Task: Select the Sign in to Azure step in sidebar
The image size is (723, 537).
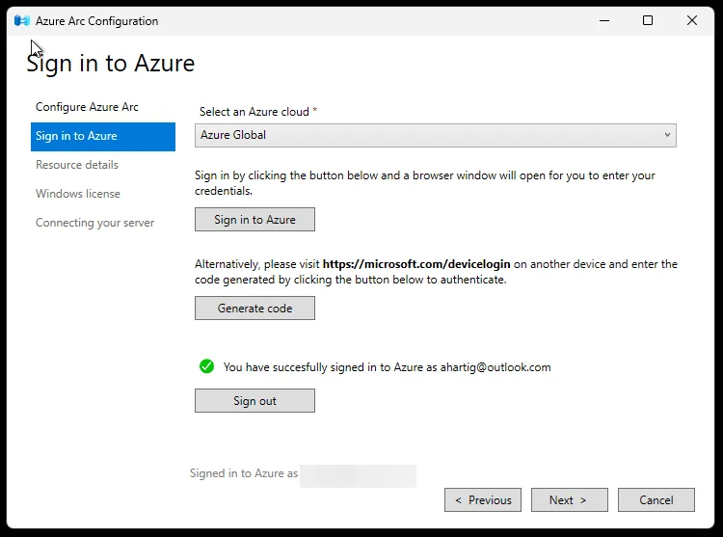Action: pyautogui.click(x=103, y=137)
